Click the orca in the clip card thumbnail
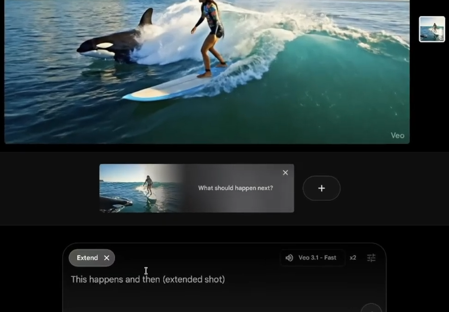This screenshot has width=449, height=312. [x=115, y=203]
